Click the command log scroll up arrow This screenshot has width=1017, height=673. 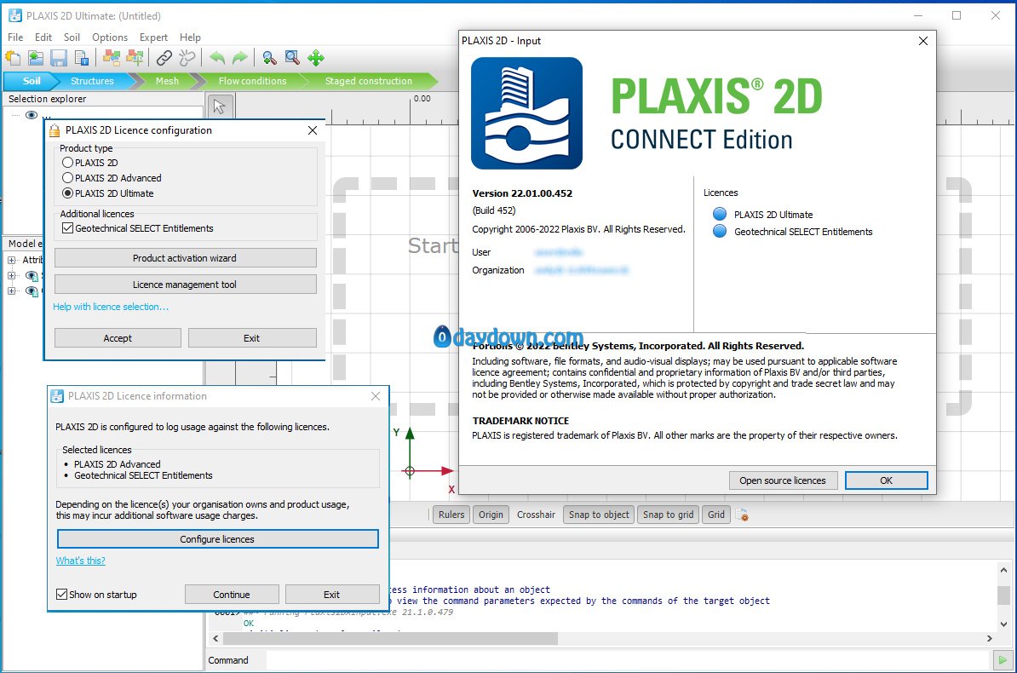1003,571
